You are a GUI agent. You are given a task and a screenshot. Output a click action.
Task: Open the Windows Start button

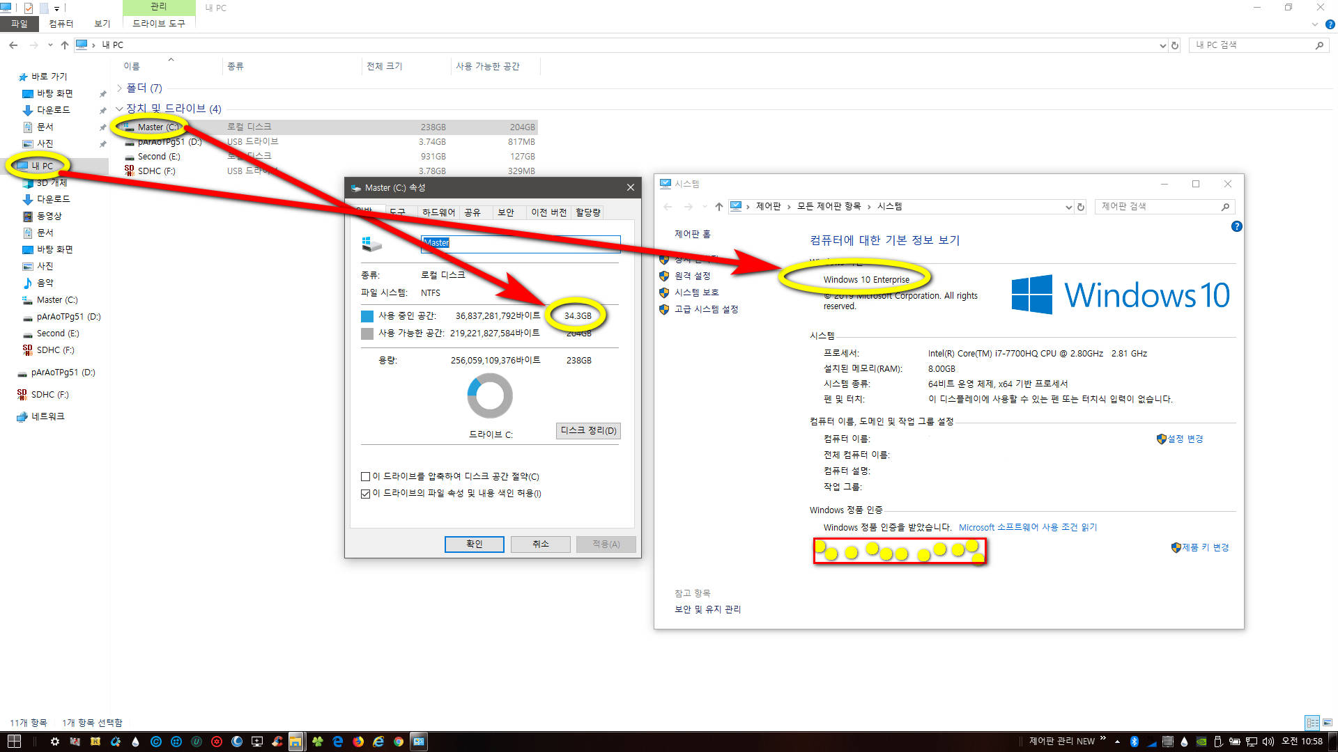point(14,742)
